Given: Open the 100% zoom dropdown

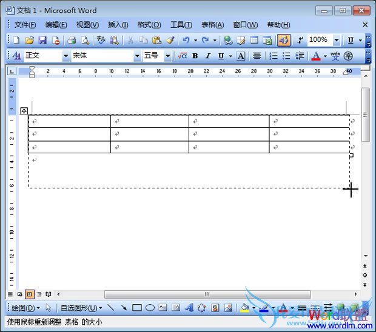Looking at the screenshot, I should [x=336, y=41].
